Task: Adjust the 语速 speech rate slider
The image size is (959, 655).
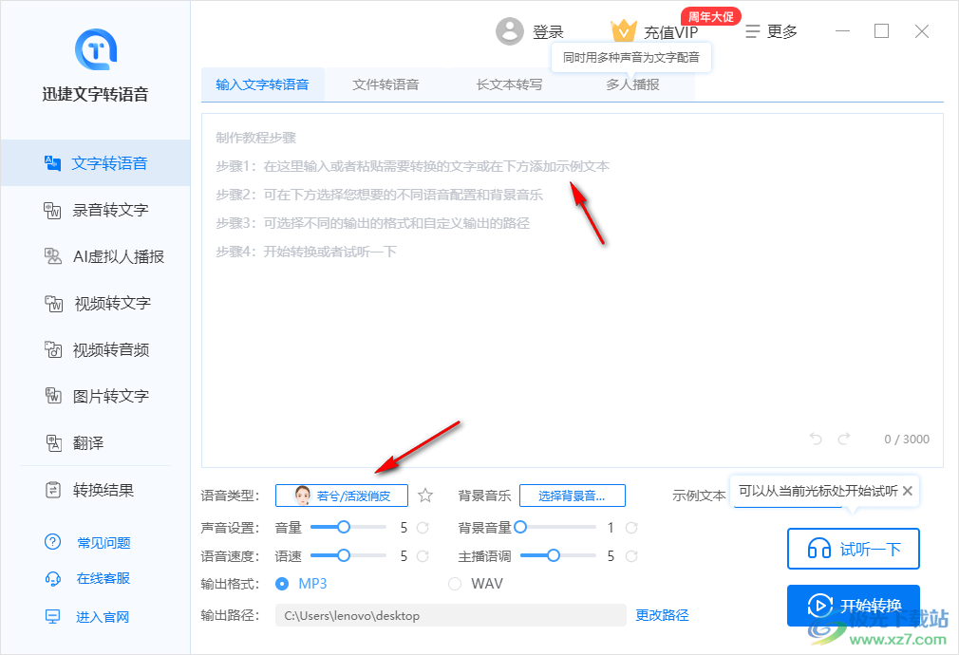Action: pyautogui.click(x=347, y=555)
